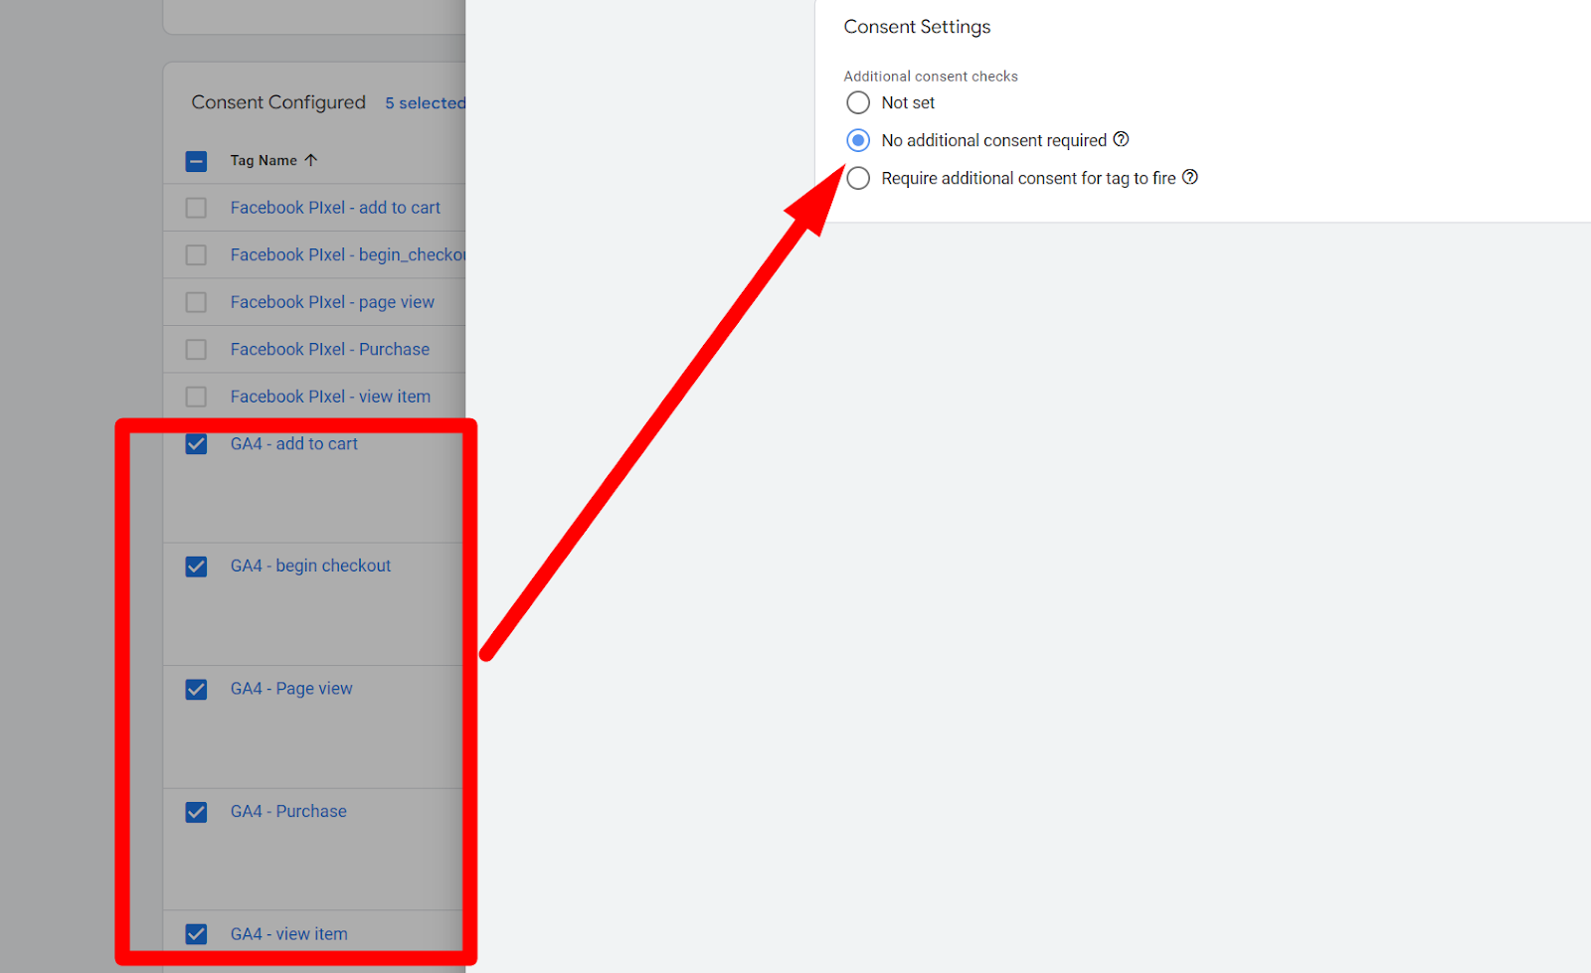
Task: Select No additional consent required option
Action: click(x=858, y=140)
